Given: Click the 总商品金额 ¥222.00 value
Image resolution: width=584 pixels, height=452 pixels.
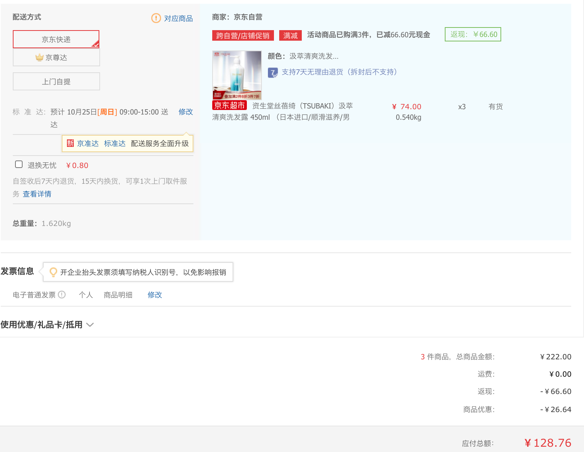Looking at the screenshot, I should tap(555, 357).
